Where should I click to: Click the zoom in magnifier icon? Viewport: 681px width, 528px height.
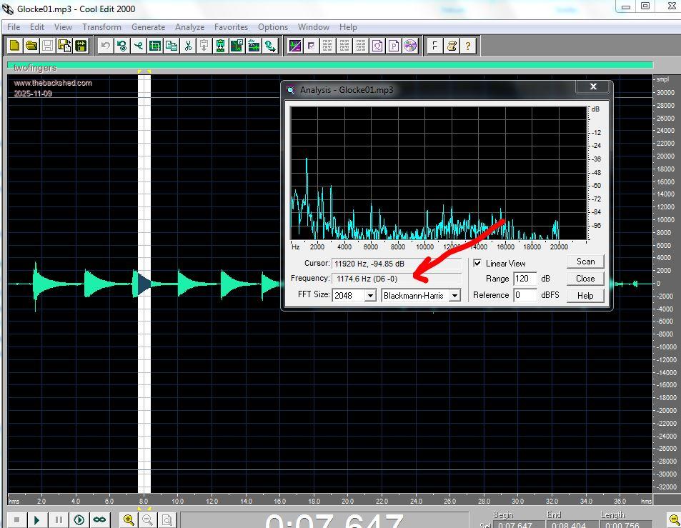(129, 520)
